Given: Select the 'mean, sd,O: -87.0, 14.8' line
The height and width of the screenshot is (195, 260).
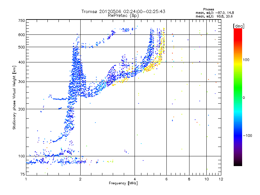Looking at the screenshot, I should (x=215, y=13).
